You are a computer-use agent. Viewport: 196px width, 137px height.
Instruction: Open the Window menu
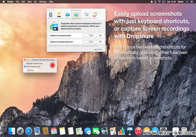click(43, 2)
